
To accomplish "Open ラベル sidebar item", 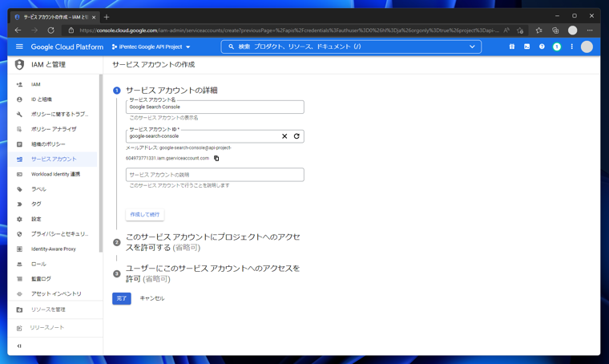I will [53, 189].
